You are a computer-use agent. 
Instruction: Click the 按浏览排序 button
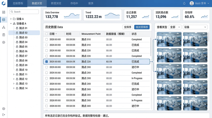[142, 27]
